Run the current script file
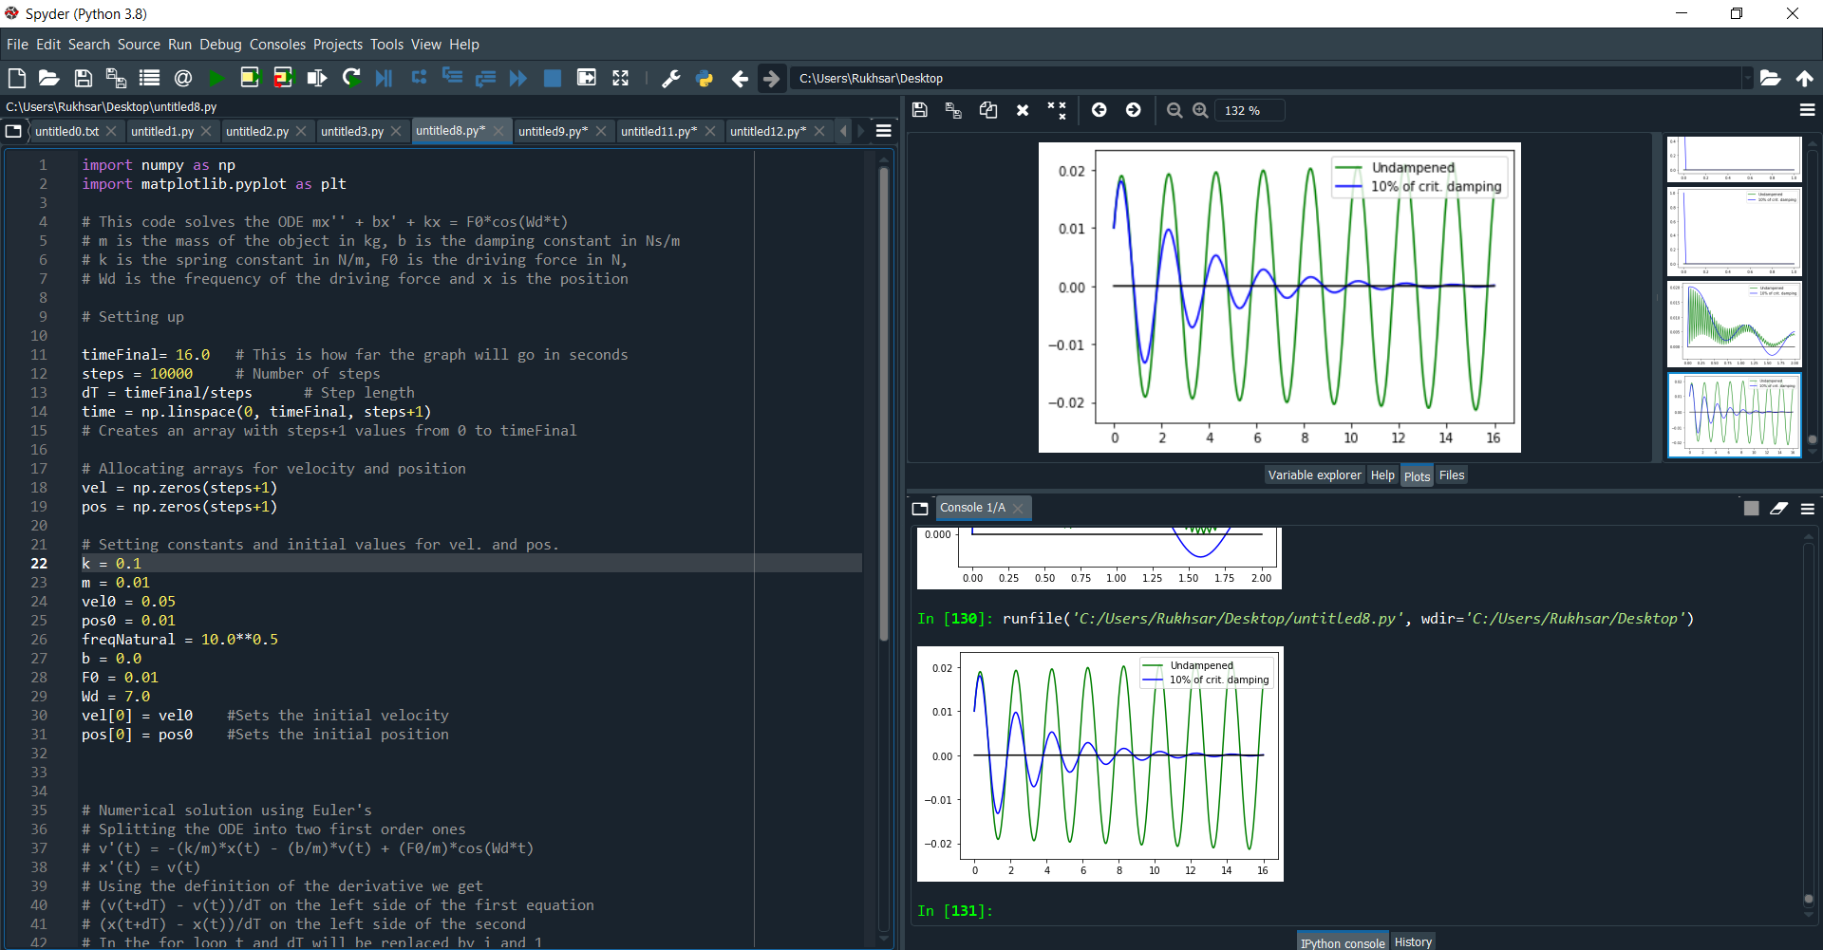Screen dimensions: 1823x950 point(216,78)
